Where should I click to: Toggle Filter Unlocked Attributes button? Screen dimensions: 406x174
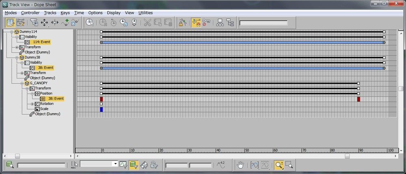point(154,165)
